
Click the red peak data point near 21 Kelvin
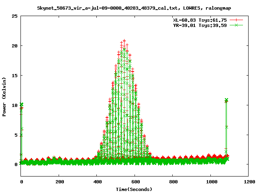click(124, 40)
